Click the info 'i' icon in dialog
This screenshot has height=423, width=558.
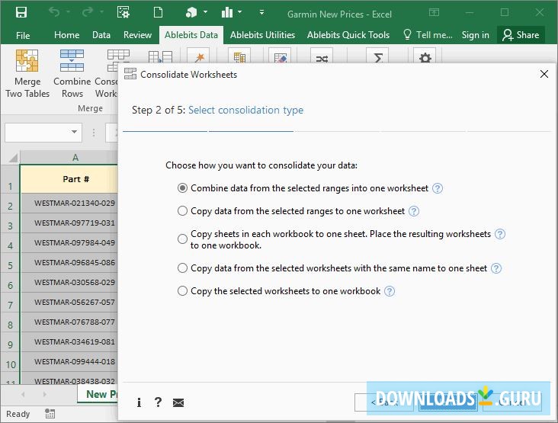[139, 402]
